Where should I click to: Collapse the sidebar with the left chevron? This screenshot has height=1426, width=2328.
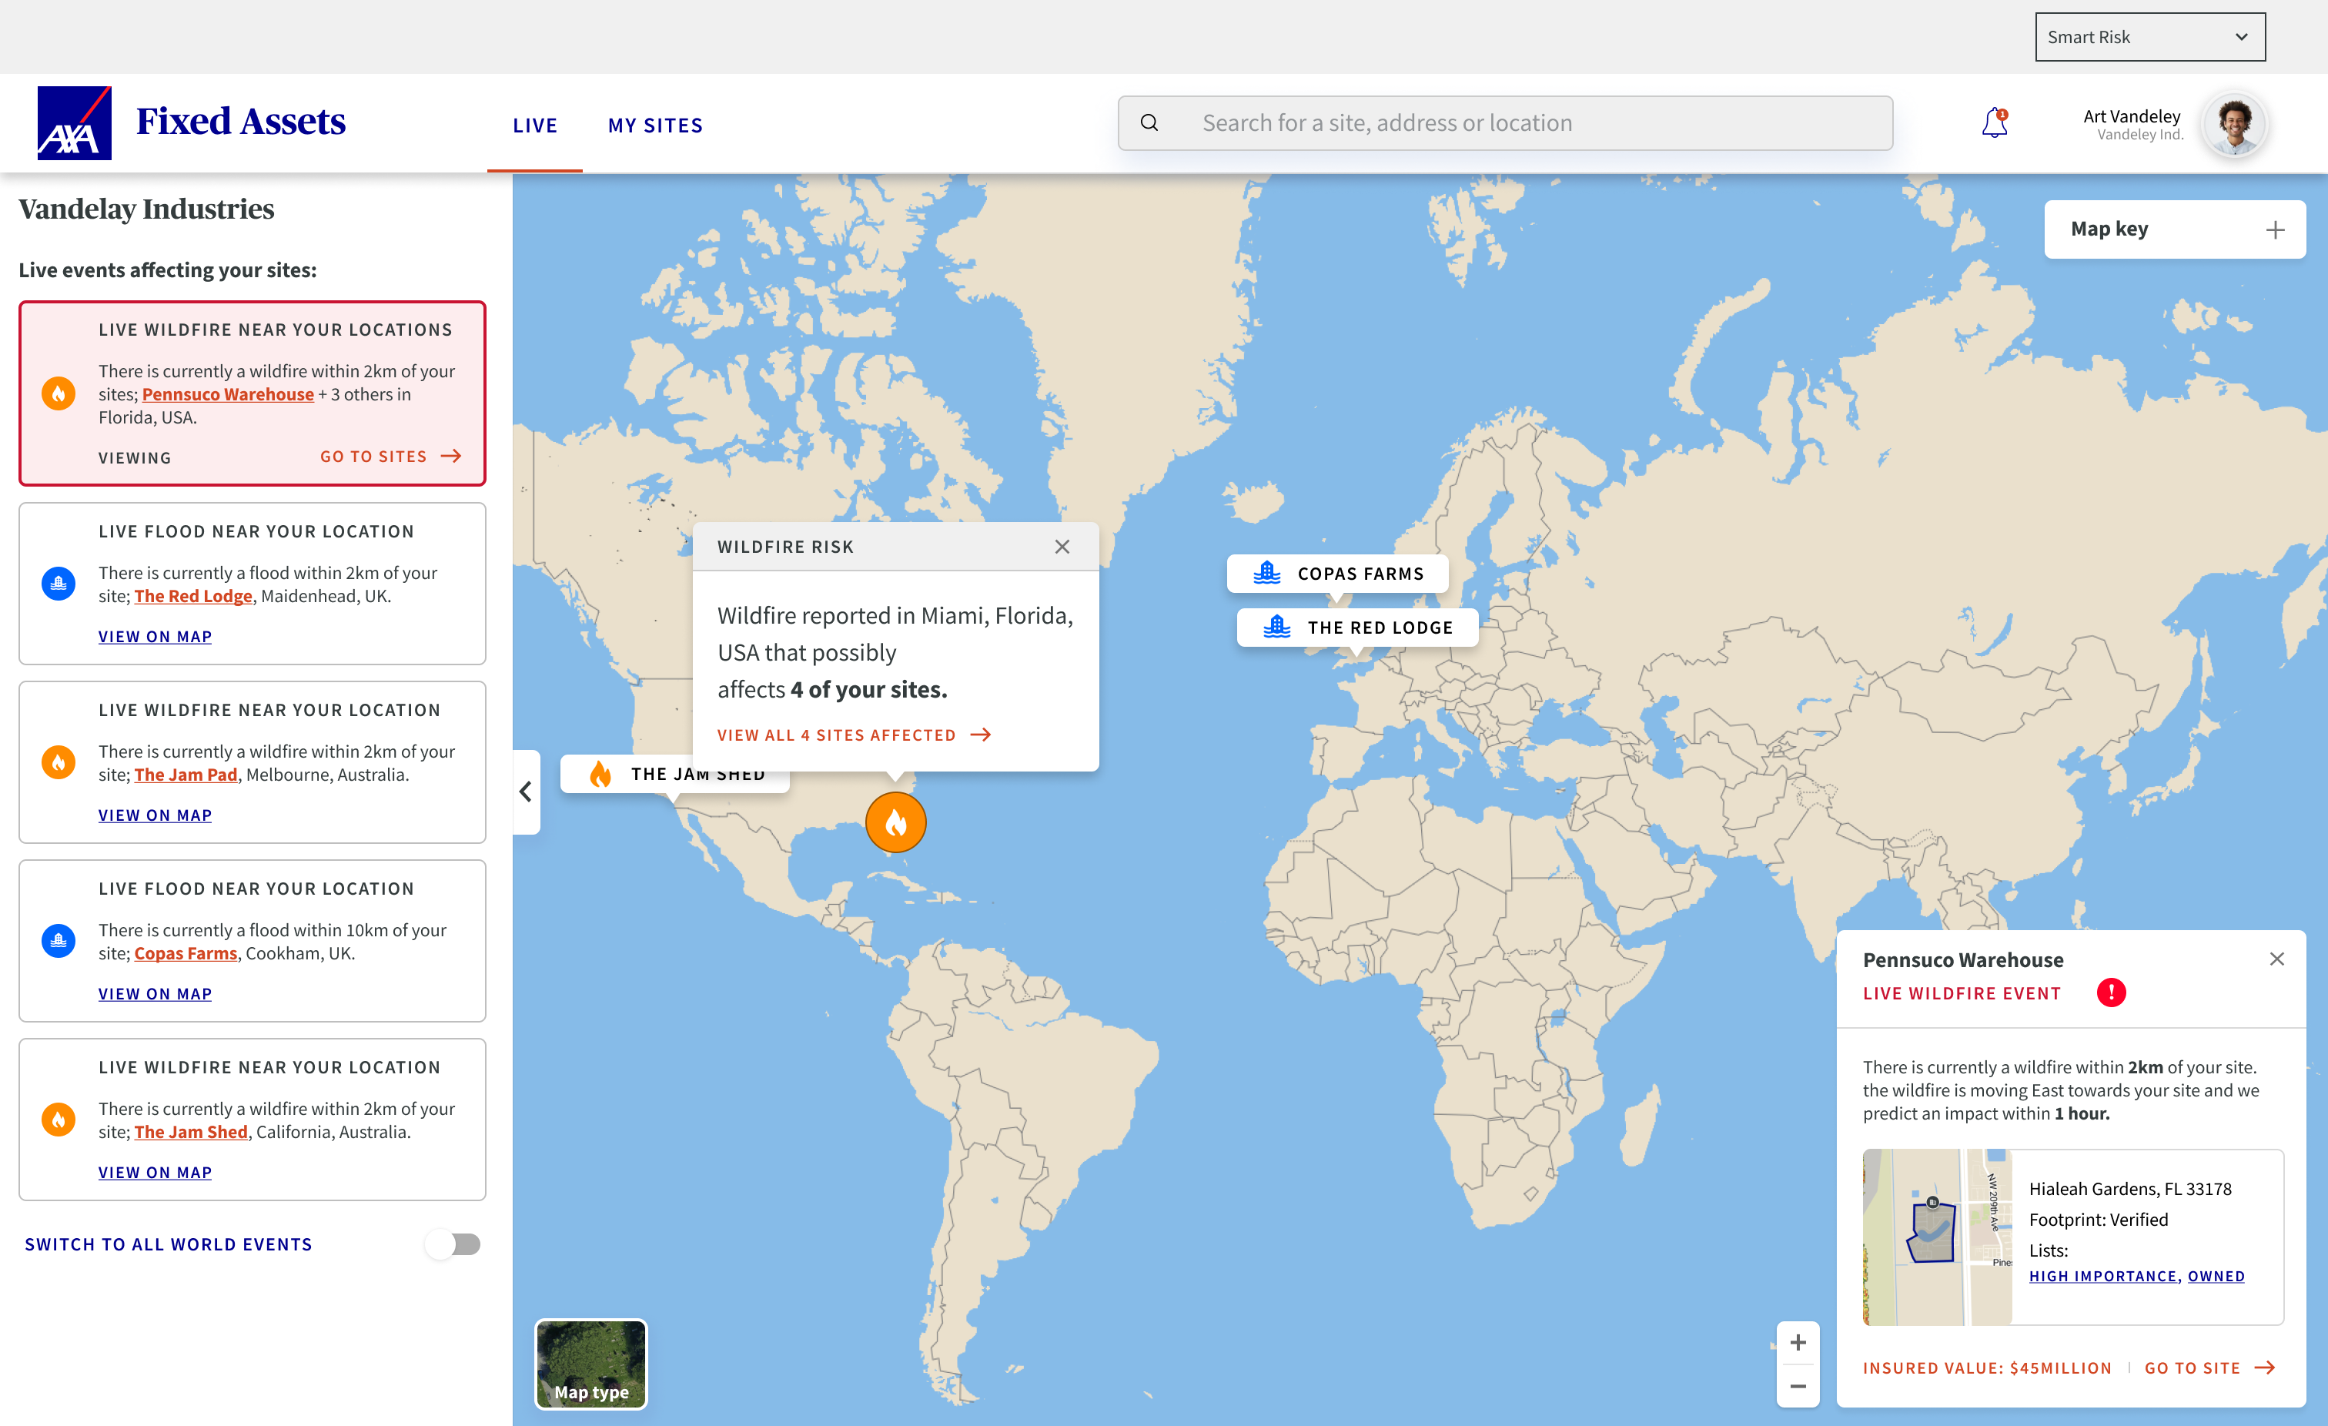point(527,792)
